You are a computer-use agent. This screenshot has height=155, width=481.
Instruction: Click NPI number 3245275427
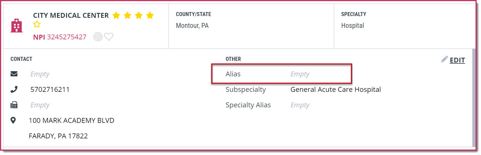(x=67, y=37)
